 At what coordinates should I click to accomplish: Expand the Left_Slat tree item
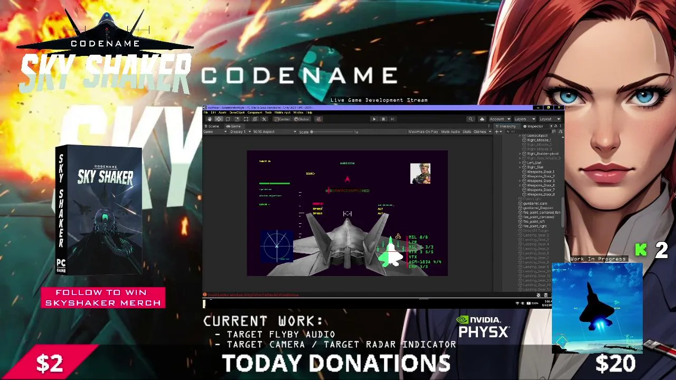tap(521, 163)
